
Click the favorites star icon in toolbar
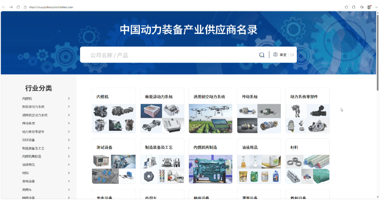pyautogui.click(x=347, y=7)
